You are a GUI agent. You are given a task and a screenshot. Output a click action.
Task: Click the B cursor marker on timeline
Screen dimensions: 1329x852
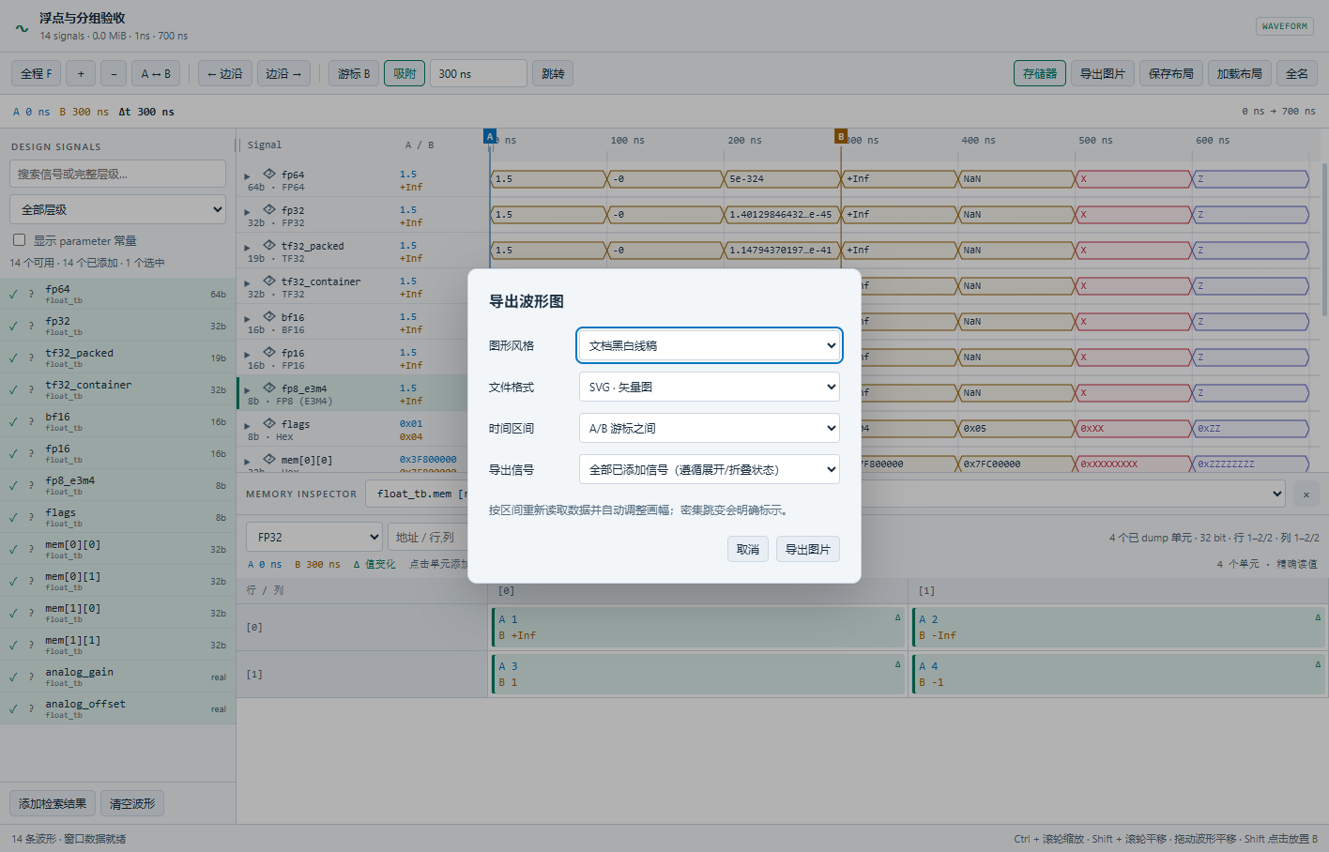841,136
